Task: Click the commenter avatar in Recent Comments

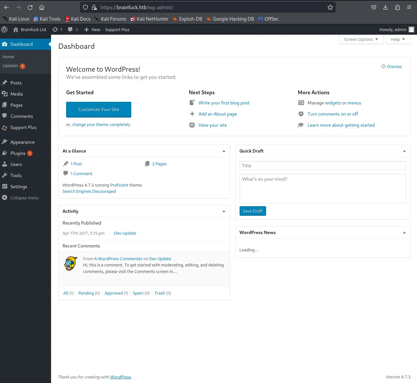Action: tap(71, 264)
